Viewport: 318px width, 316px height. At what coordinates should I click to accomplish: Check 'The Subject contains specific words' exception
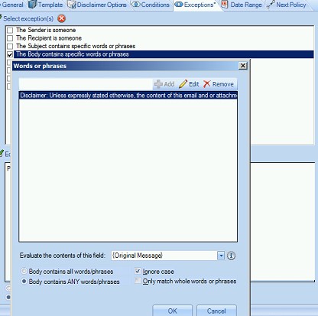(x=10, y=47)
